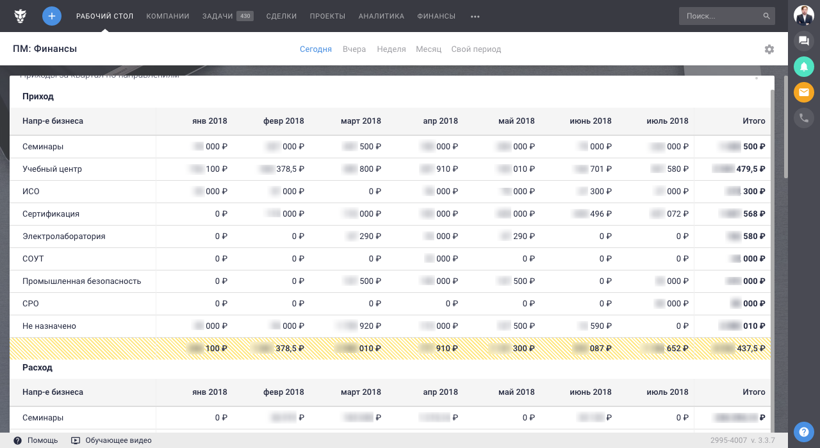Open the mail envelope sidebar icon
This screenshot has width=820, height=448.
tap(804, 92)
